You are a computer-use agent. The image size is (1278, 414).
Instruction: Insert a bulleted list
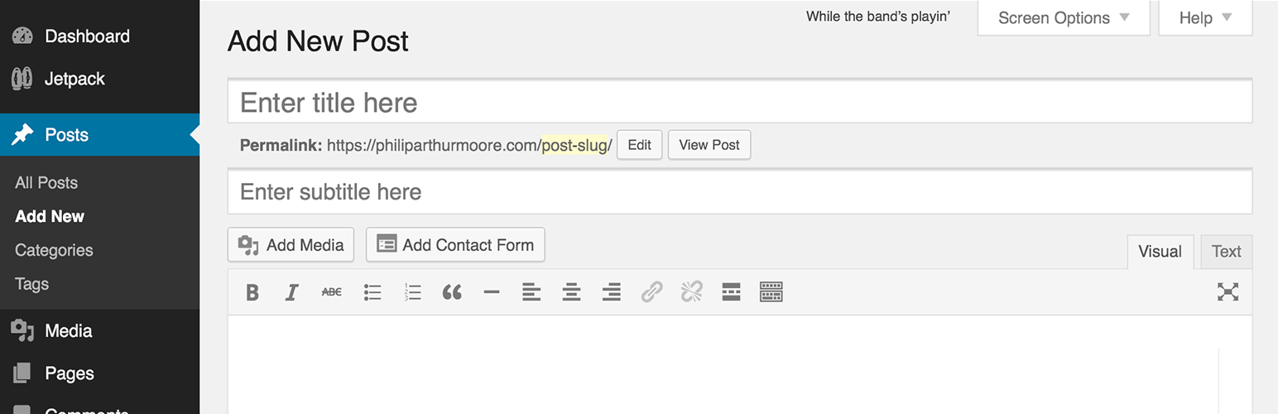click(372, 292)
